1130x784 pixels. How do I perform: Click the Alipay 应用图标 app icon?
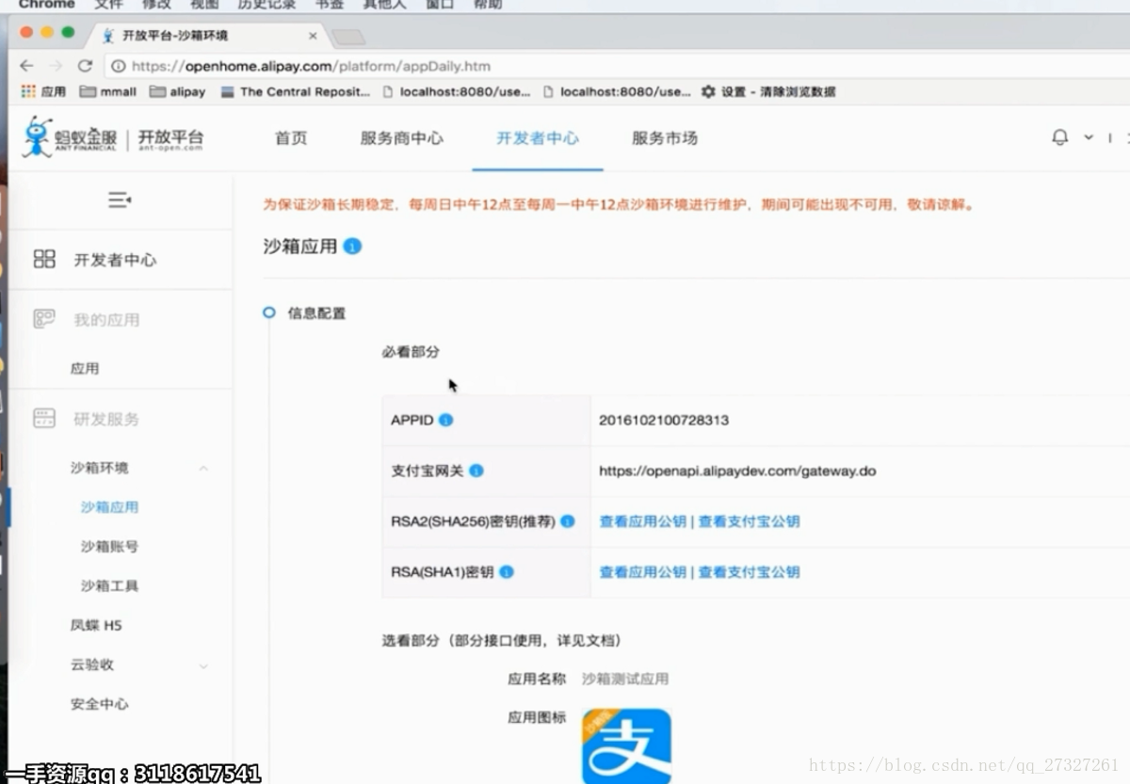[x=626, y=745]
